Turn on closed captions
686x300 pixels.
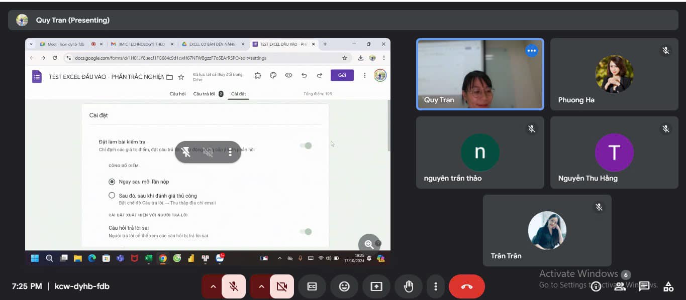tap(312, 286)
